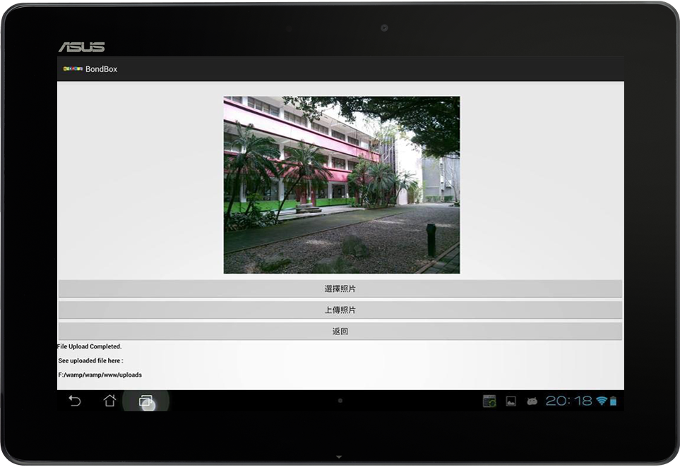Viewport: 680px width, 467px height.
Task: Go to the Android home screen icon
Action: click(109, 401)
